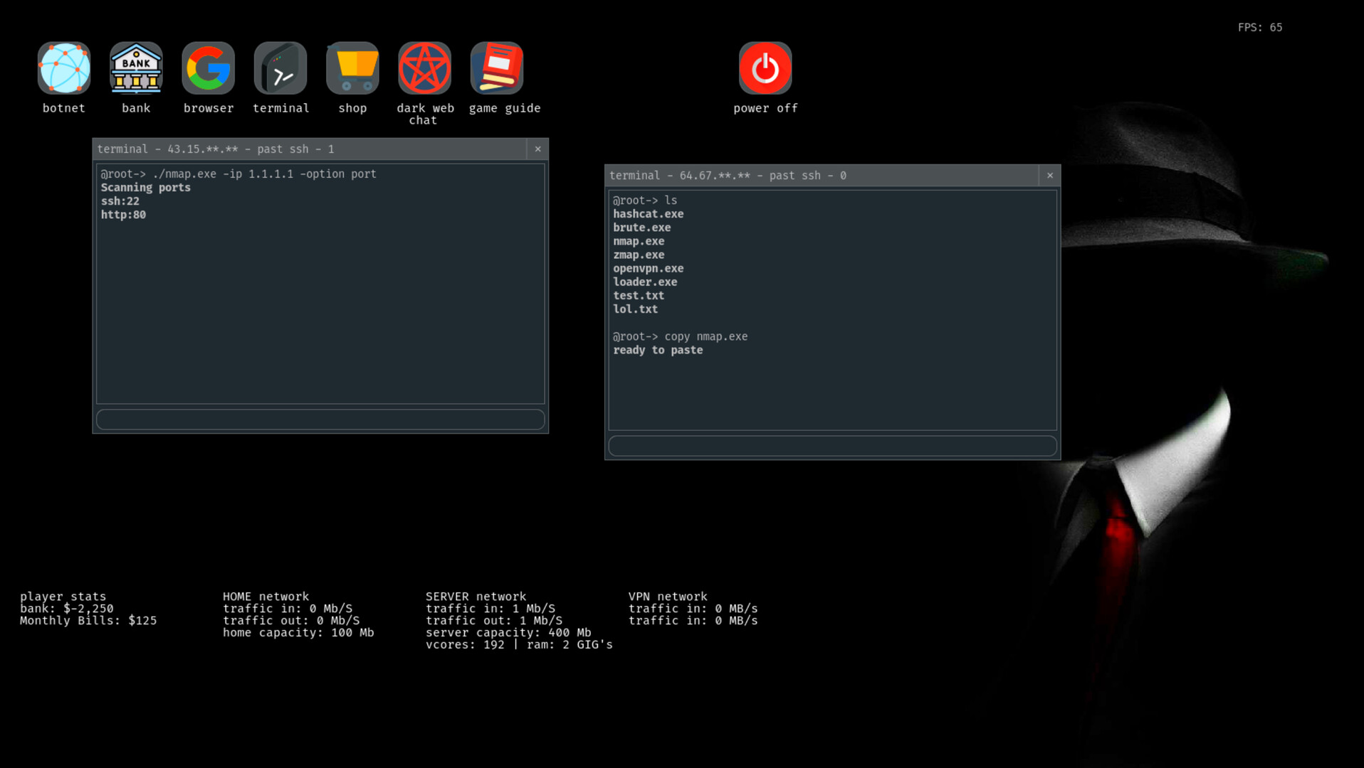Click hashcat.exe in the file listing
This screenshot has height=768, width=1364.
pos(649,213)
